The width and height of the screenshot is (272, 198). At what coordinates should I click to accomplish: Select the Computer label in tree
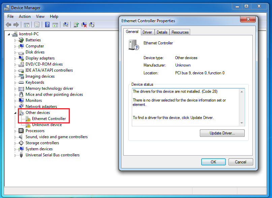pos(35,46)
